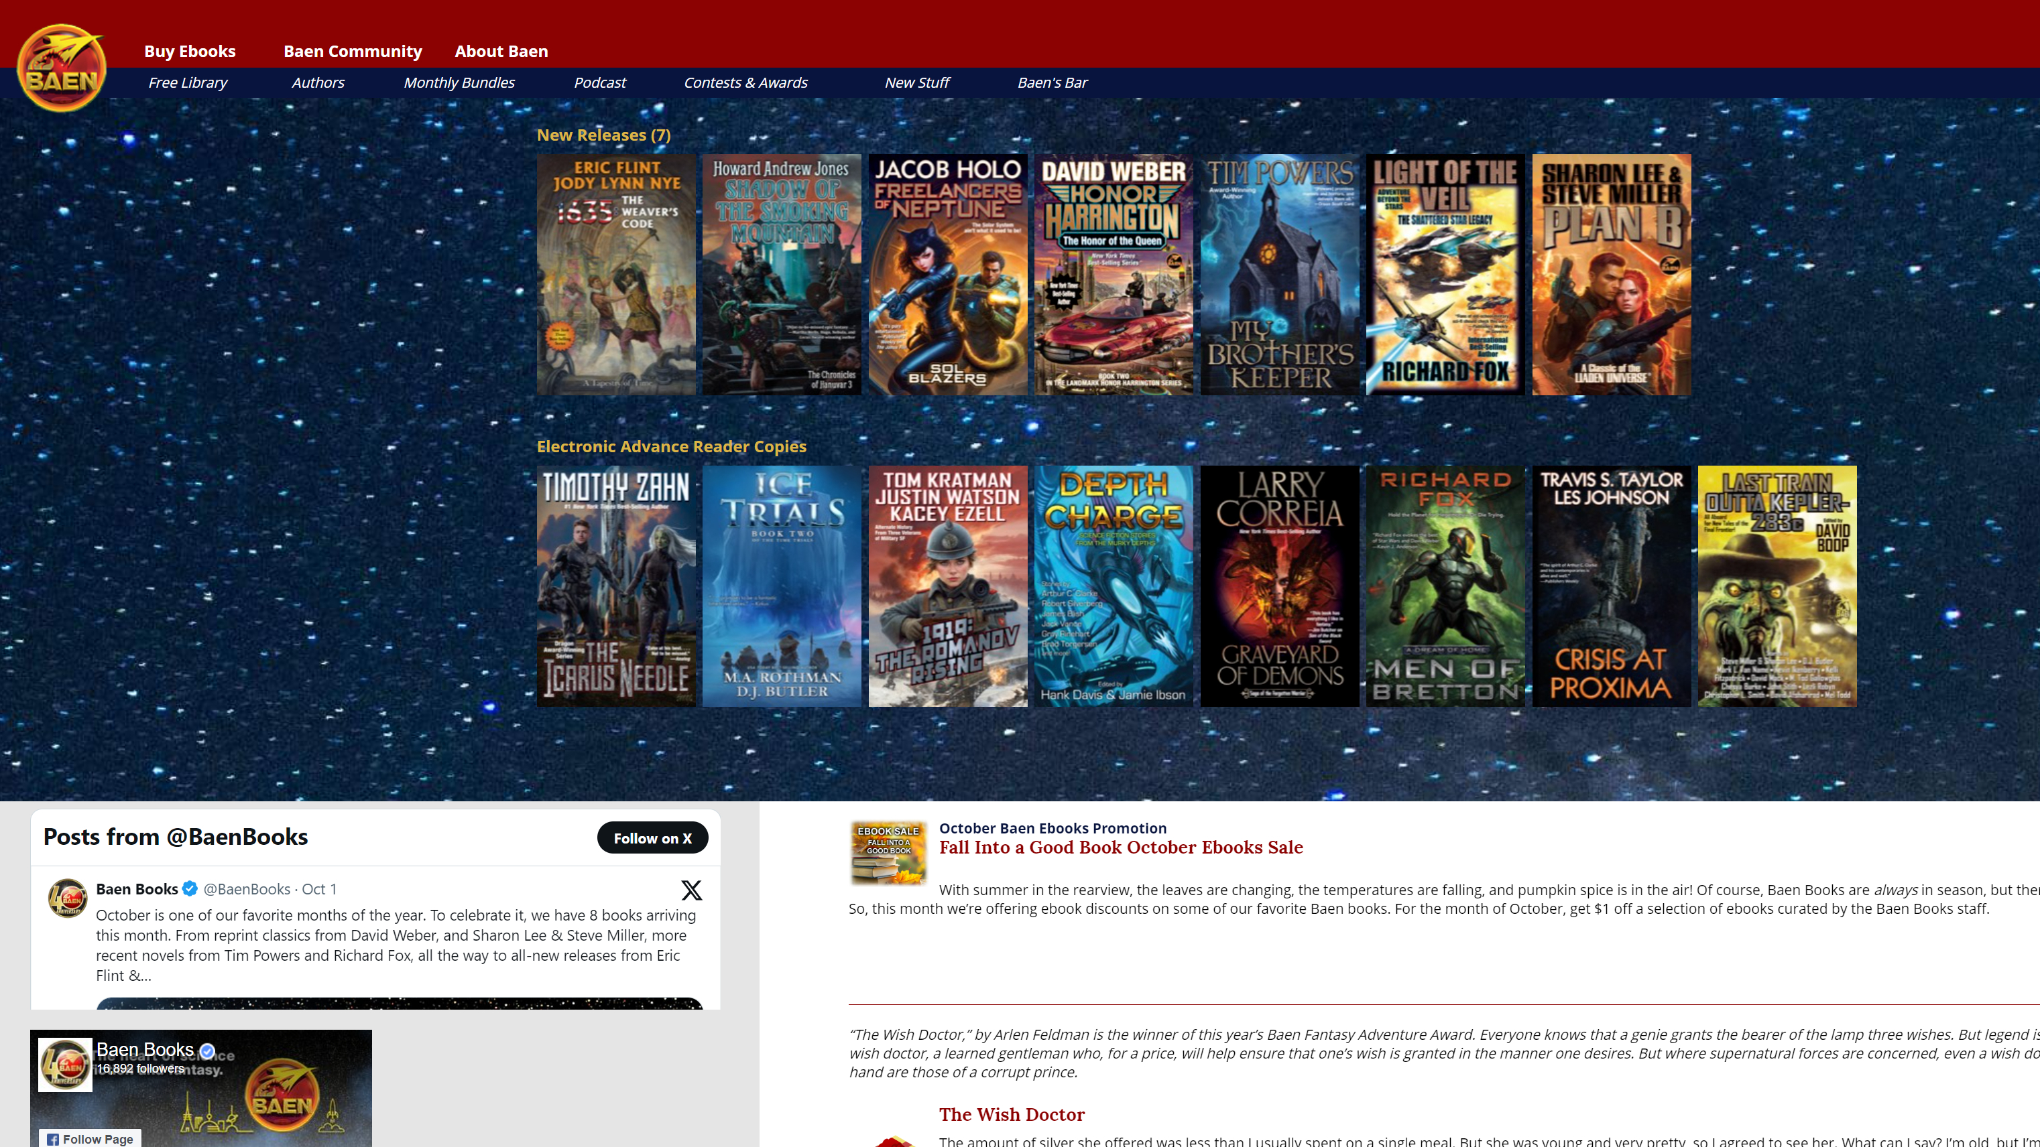Click the verified badge next to Baen Books tweet
The height and width of the screenshot is (1147, 2040).
click(190, 889)
